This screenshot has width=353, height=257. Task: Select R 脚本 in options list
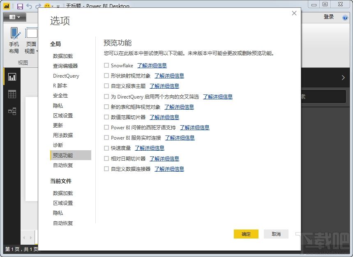[x=60, y=86]
